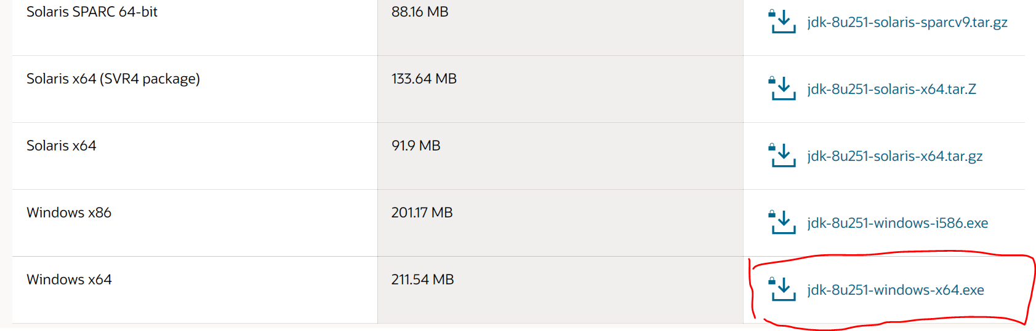This screenshot has height=331, width=1036.
Task: Click the 201.17 MB size cell
Action: click(422, 212)
